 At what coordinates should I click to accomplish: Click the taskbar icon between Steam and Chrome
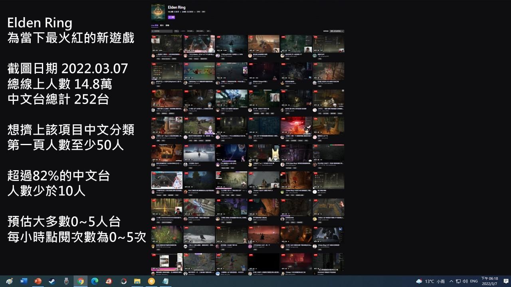(x=66, y=281)
